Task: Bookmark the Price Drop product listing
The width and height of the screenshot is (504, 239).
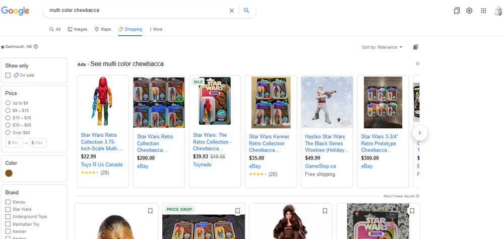Action: click(237, 211)
